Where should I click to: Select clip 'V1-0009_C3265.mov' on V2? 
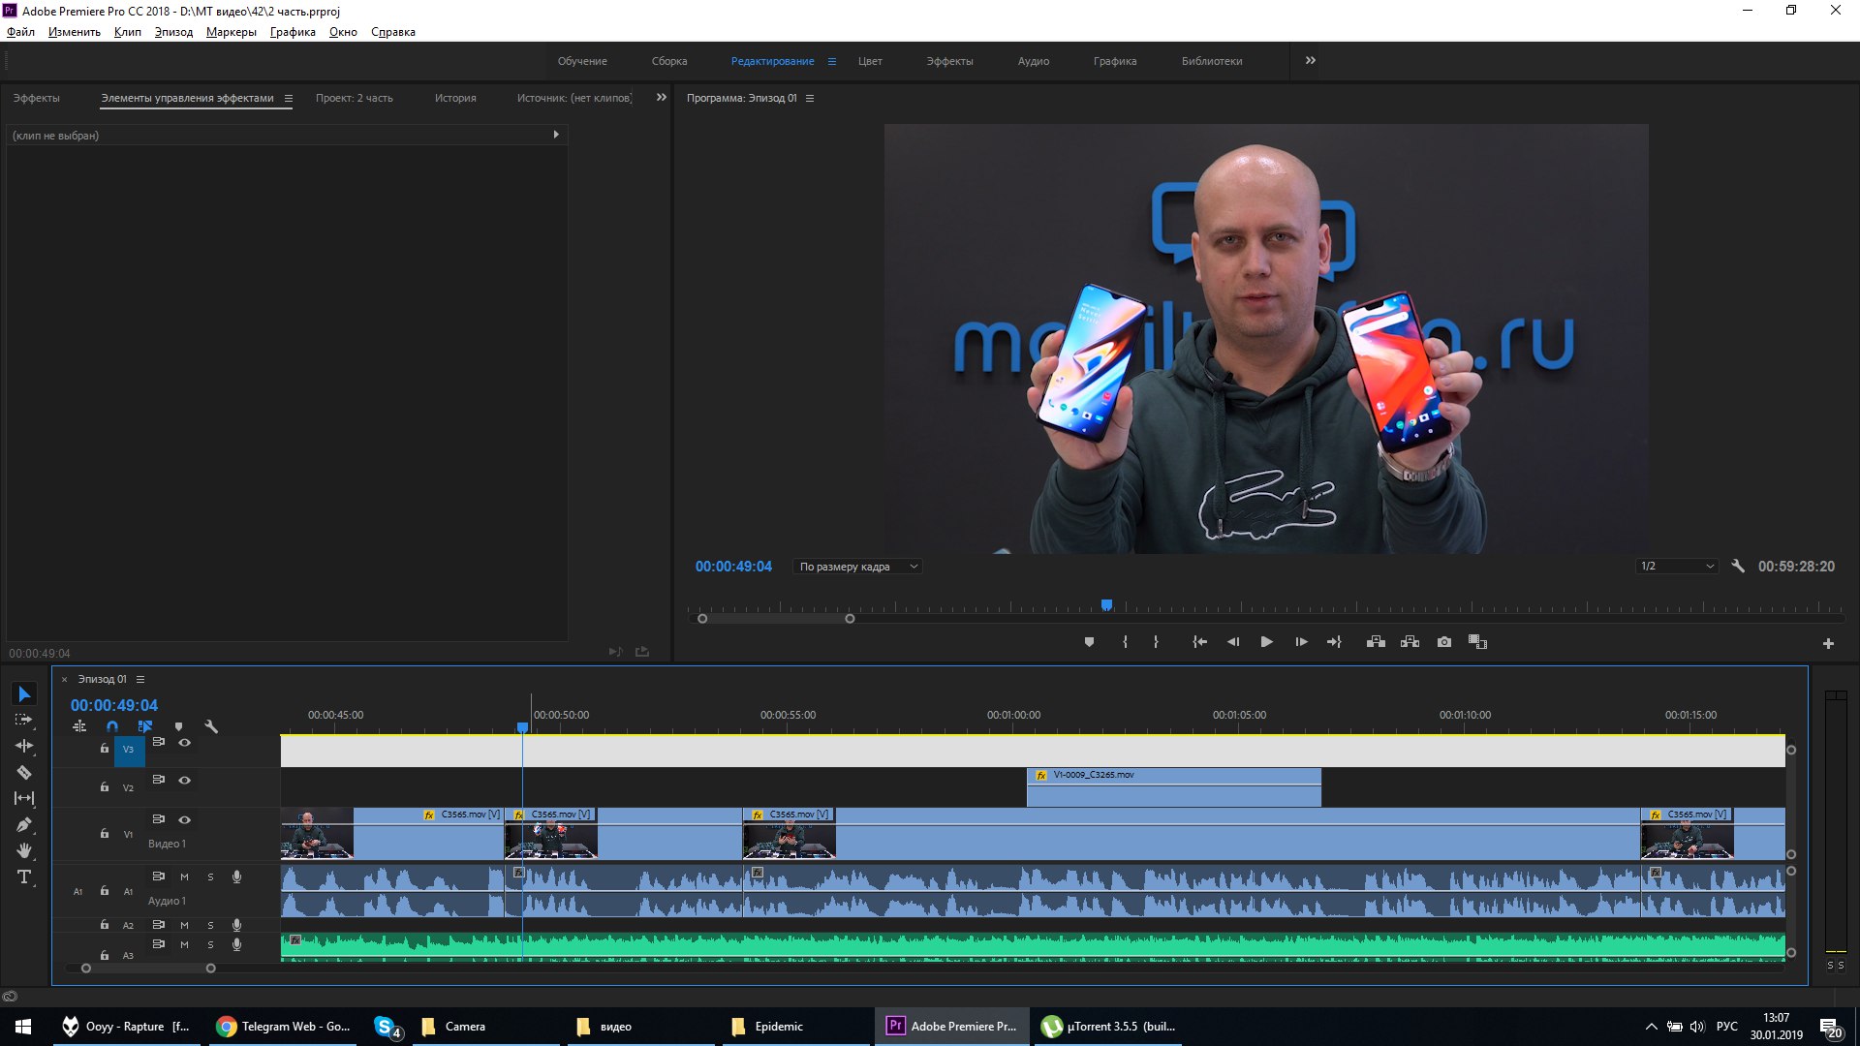pos(1173,787)
